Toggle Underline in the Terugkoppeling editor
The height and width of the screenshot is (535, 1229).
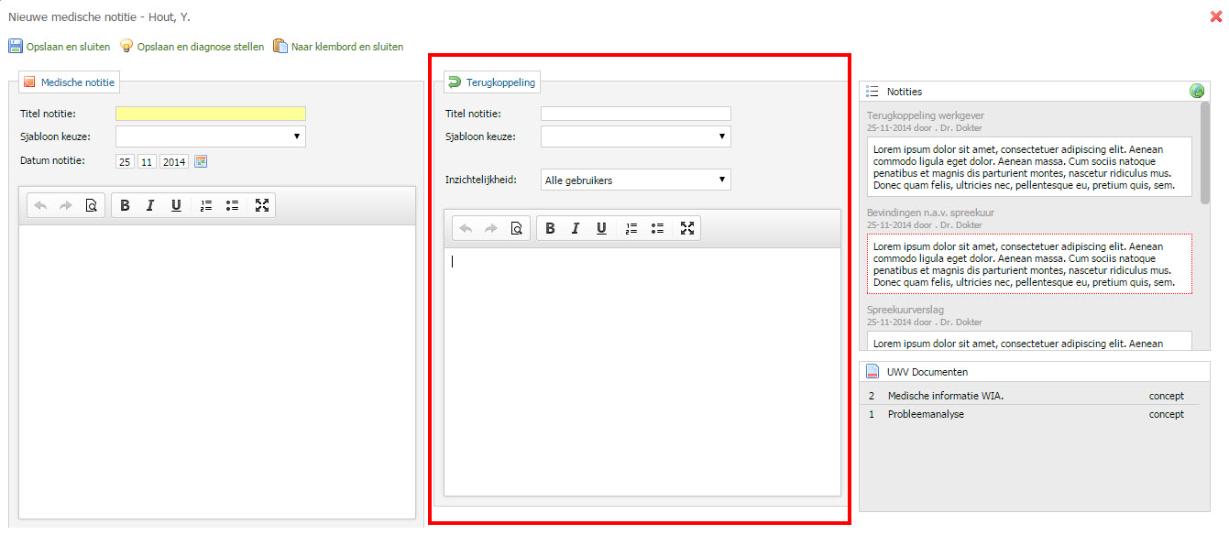coord(601,229)
